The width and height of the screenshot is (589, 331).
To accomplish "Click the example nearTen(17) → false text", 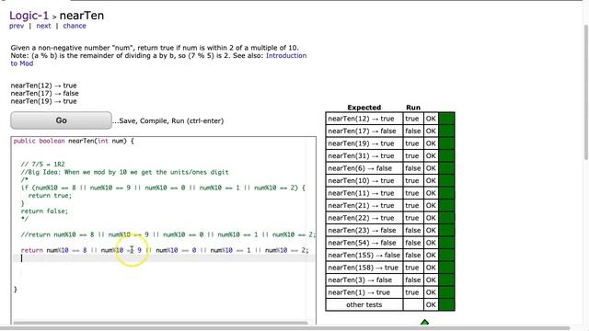I will pos(44,94).
